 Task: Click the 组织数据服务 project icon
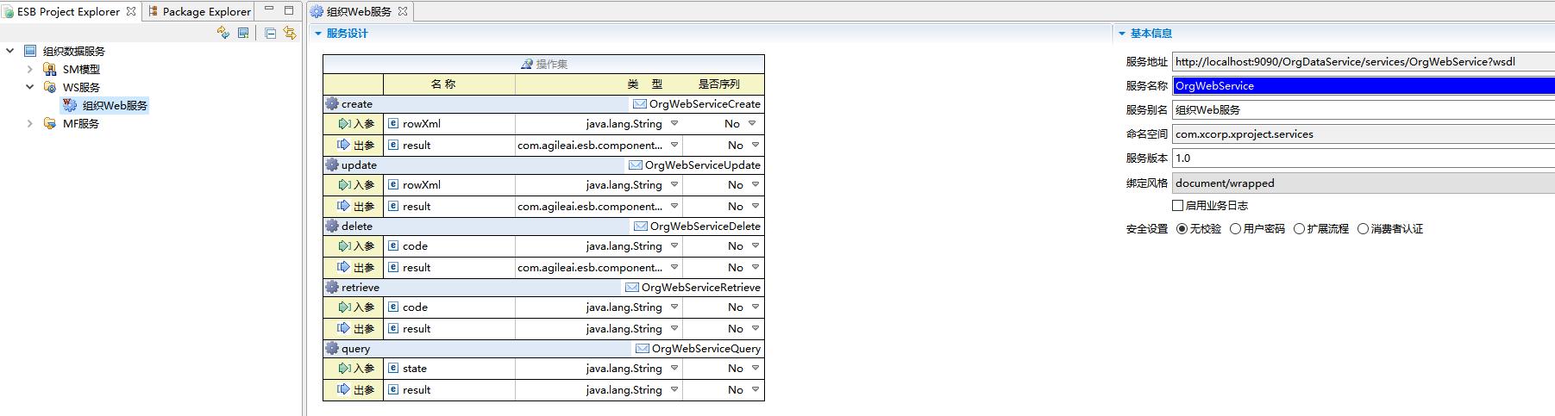pyautogui.click(x=30, y=51)
